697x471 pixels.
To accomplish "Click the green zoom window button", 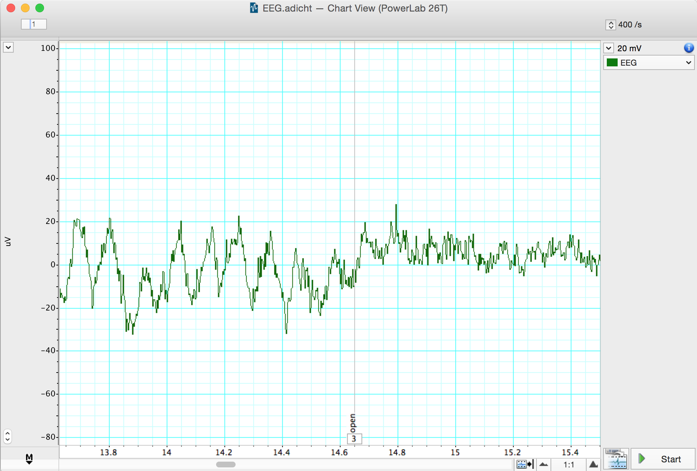I will [40, 8].
